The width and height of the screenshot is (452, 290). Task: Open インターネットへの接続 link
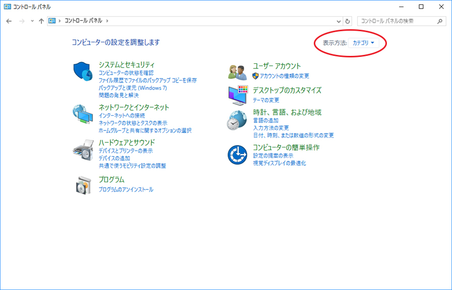pyautogui.click(x=122, y=116)
